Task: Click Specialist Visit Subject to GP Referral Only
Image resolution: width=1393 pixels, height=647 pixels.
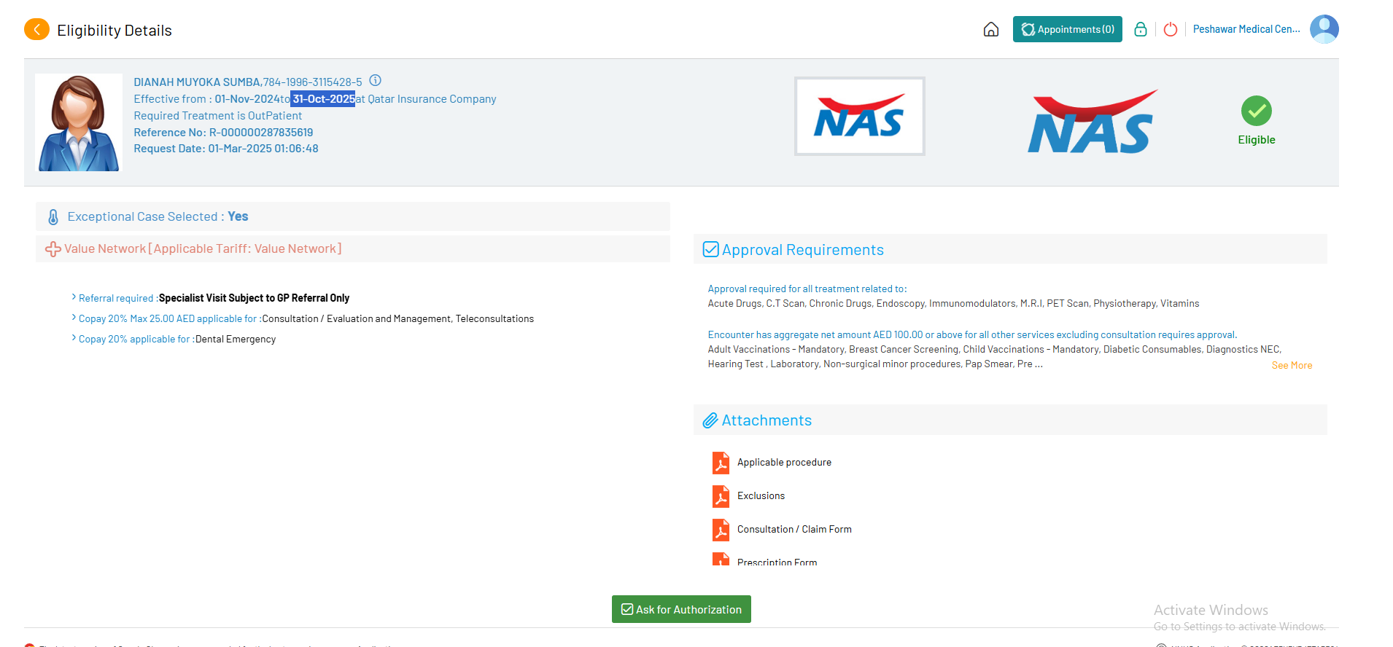Action: (254, 297)
